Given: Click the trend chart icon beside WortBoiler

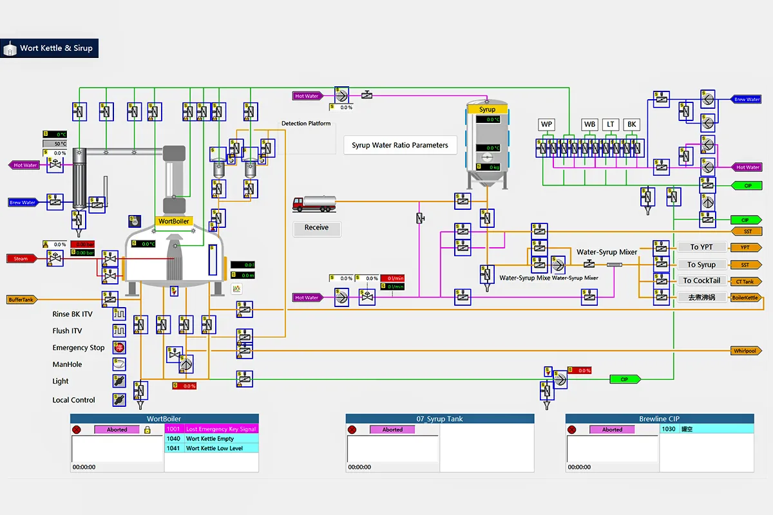Looking at the screenshot, I should pos(237,289).
